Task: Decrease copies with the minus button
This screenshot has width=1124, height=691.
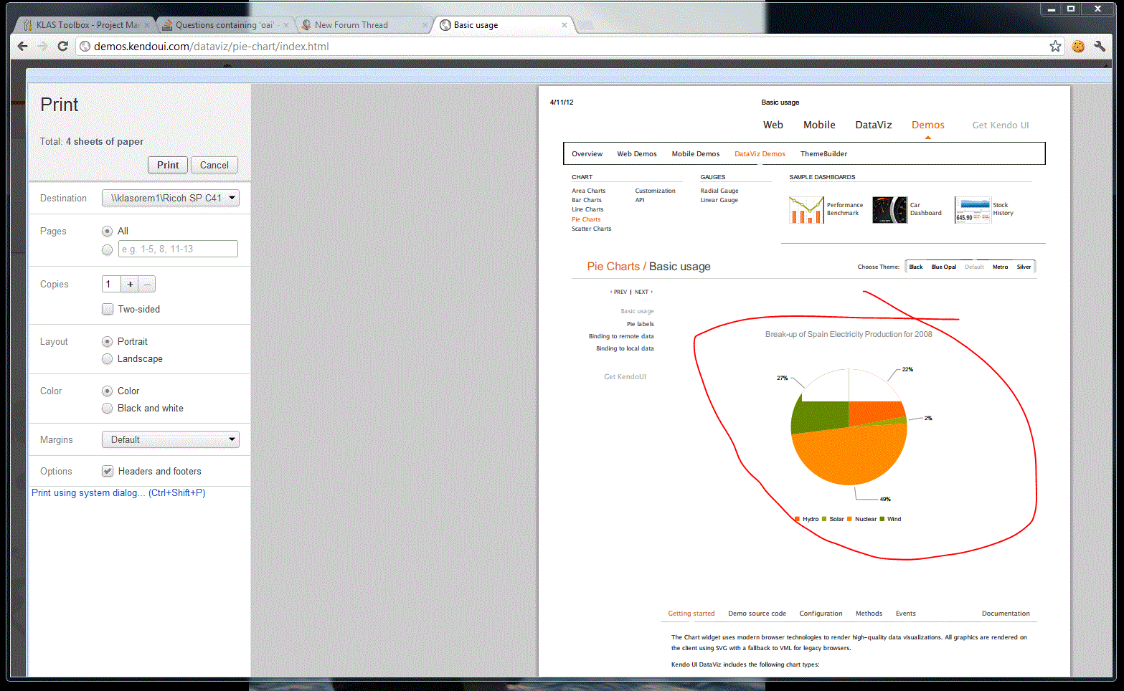Action: click(147, 284)
